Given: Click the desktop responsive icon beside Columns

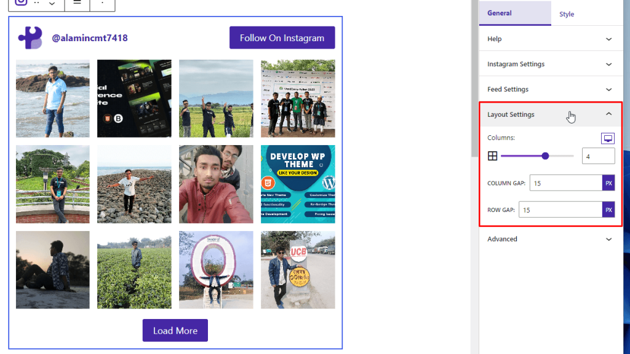Looking at the screenshot, I should click(x=608, y=138).
